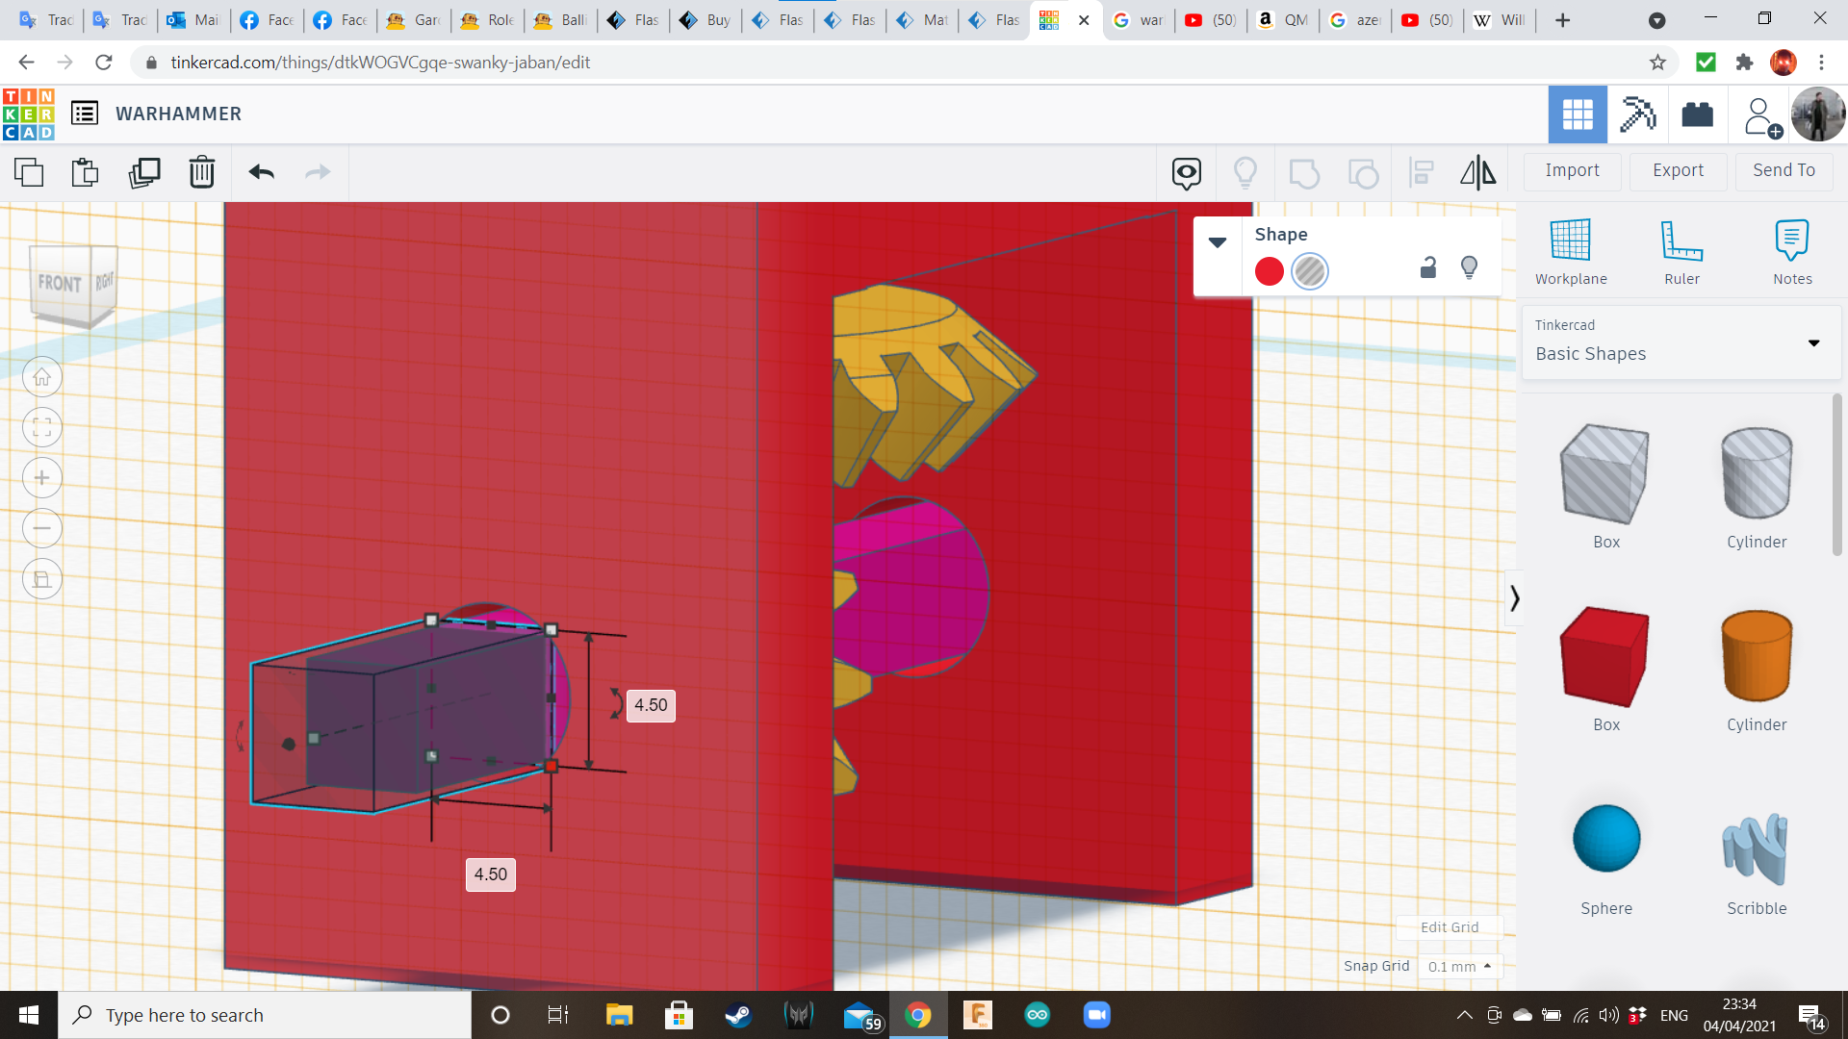Expand the Basic Shapes library dropdown
Image resolution: width=1848 pixels, height=1039 pixels.
pyautogui.click(x=1813, y=342)
